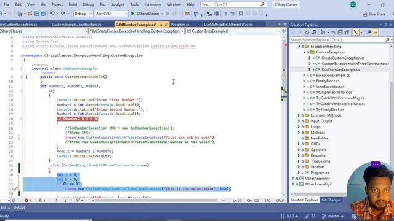Click the yellow warning count icon

40,200
